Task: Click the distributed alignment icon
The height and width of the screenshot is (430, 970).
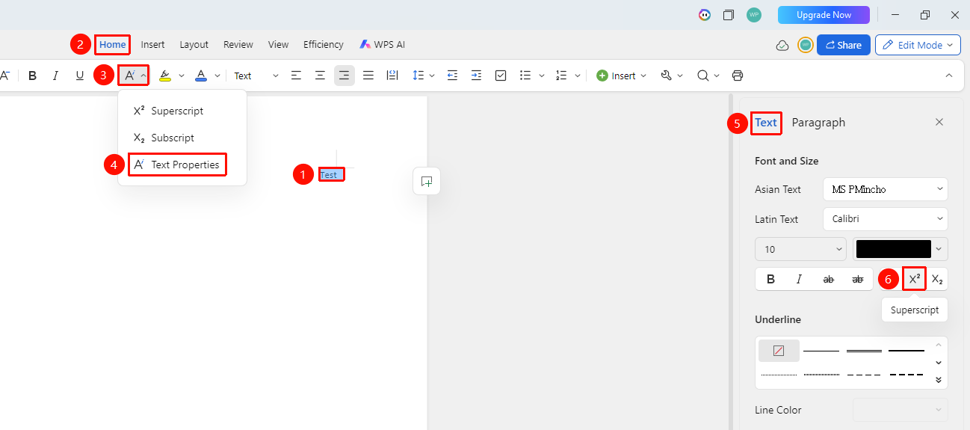Action: click(x=392, y=76)
